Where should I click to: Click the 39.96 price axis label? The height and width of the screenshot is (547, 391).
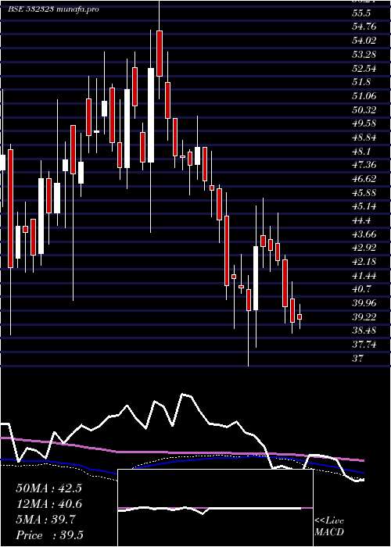coord(364,303)
